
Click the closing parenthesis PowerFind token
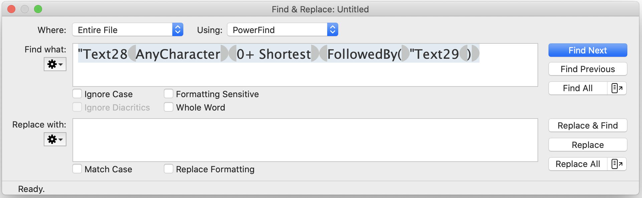coord(469,54)
